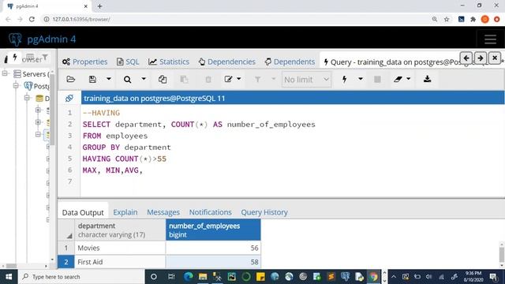Bookmark this page with star icon
Viewport: 505px width, 284px height.
pos(447,19)
